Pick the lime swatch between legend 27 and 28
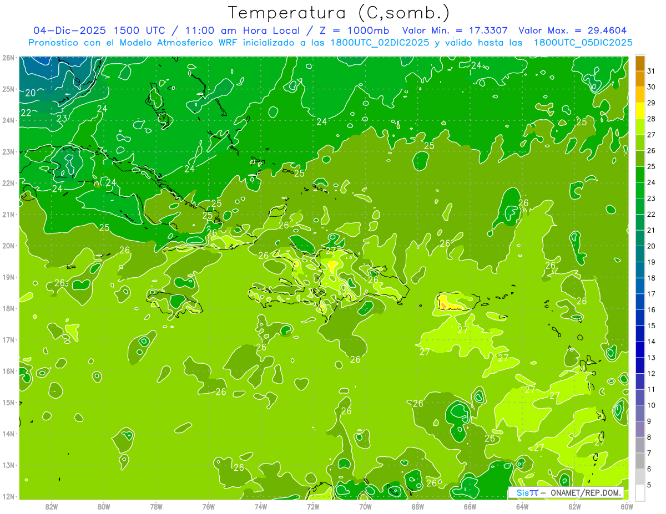This screenshot has height=514, width=666. (640, 126)
